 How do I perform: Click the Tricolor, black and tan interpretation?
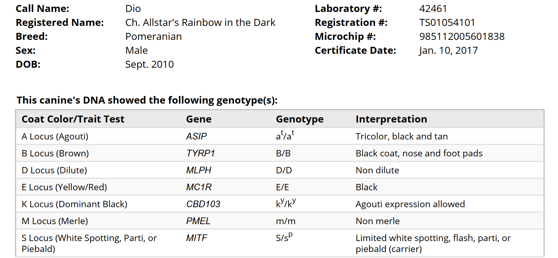pos(402,136)
